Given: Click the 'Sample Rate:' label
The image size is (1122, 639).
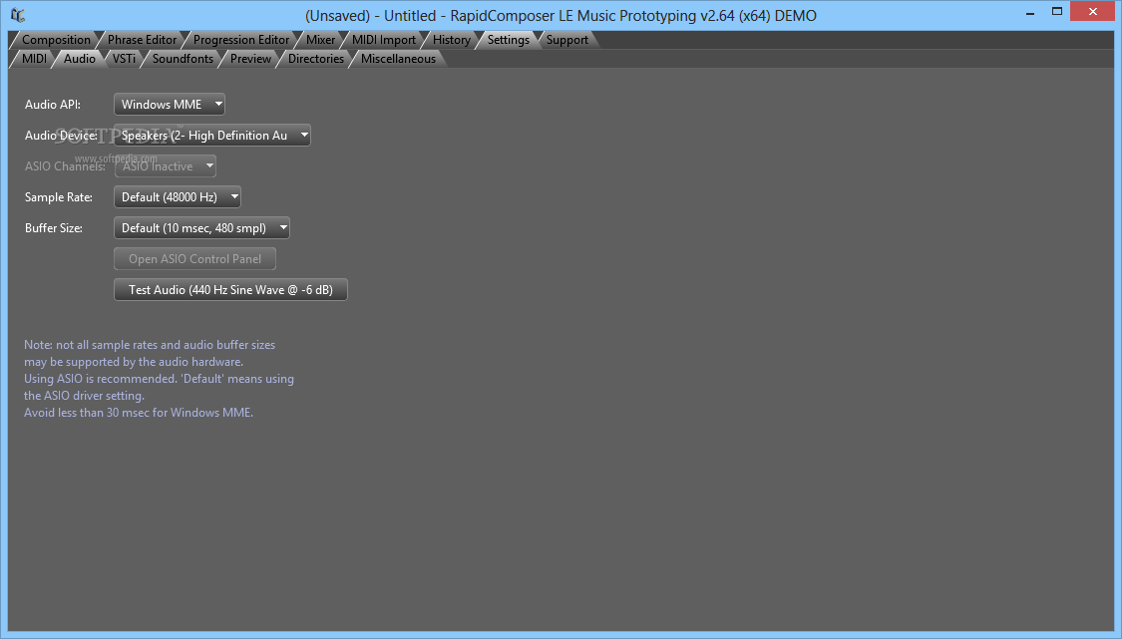Looking at the screenshot, I should [59, 196].
